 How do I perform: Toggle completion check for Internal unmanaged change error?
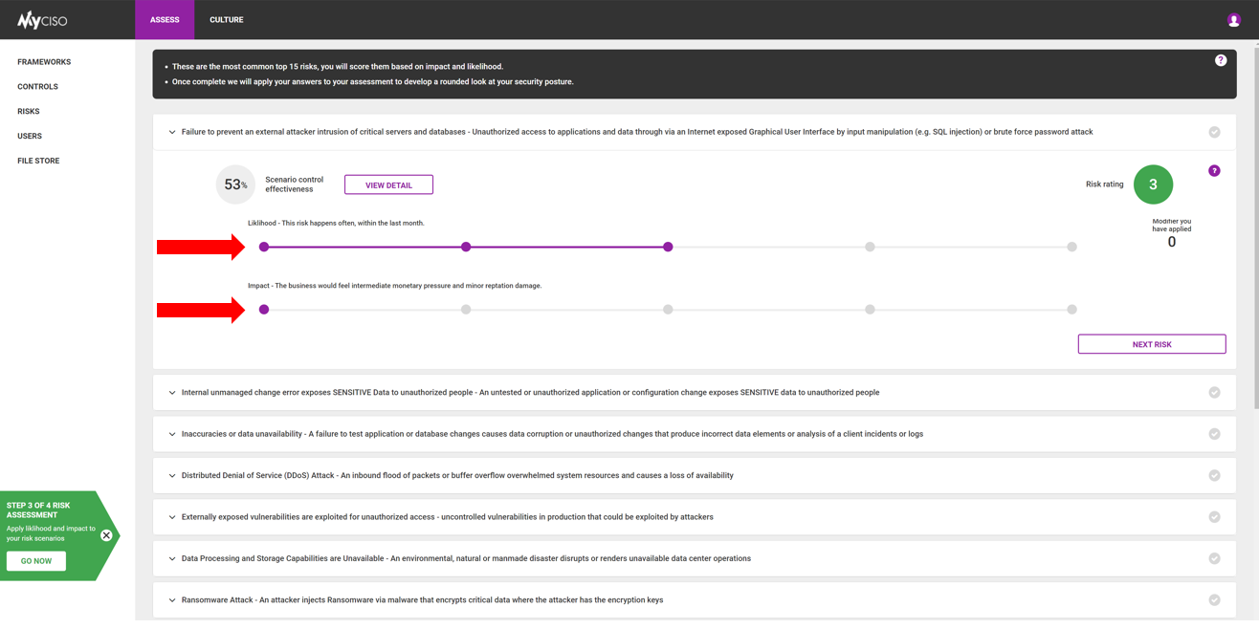(1214, 393)
